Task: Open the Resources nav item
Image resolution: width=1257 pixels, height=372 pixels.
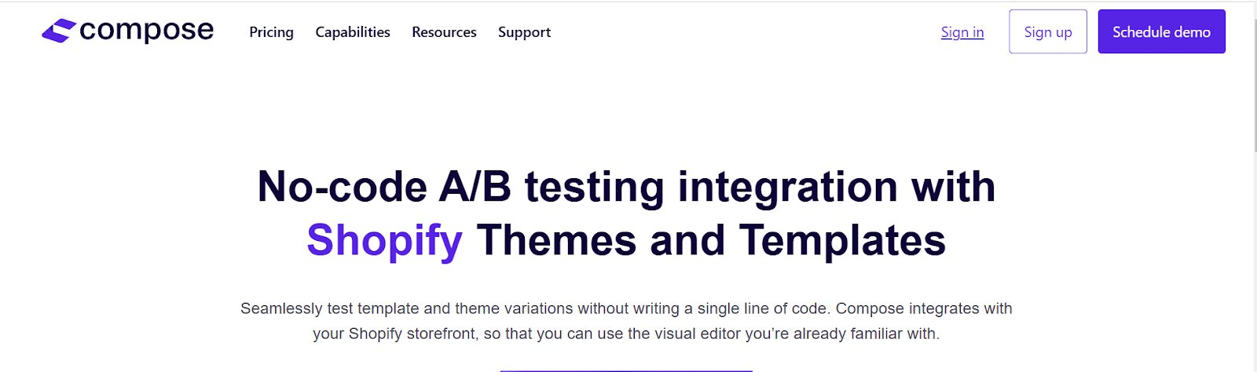Action: (x=444, y=32)
